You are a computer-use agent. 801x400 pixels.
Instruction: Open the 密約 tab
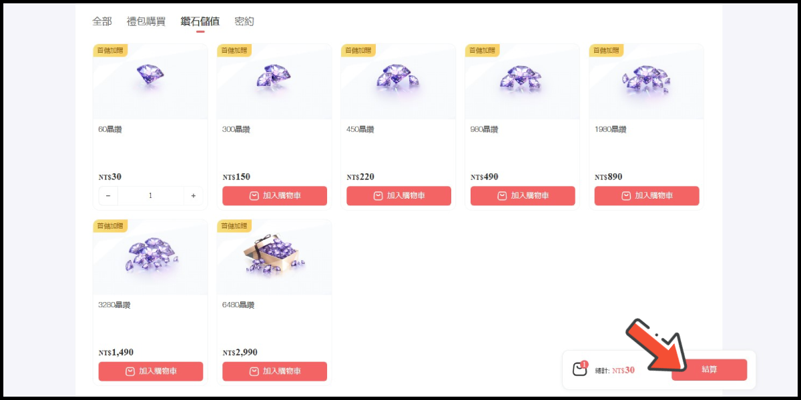(244, 21)
